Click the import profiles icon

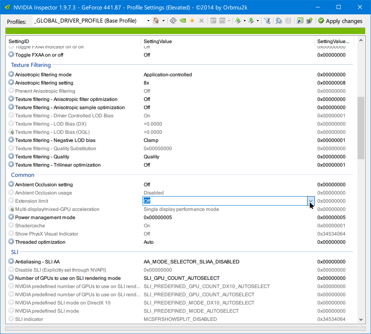pyautogui.click(x=251, y=21)
